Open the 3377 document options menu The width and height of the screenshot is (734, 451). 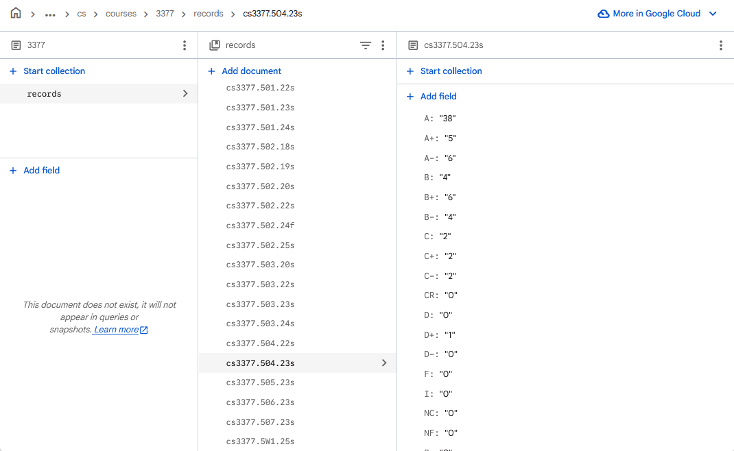[x=185, y=45]
